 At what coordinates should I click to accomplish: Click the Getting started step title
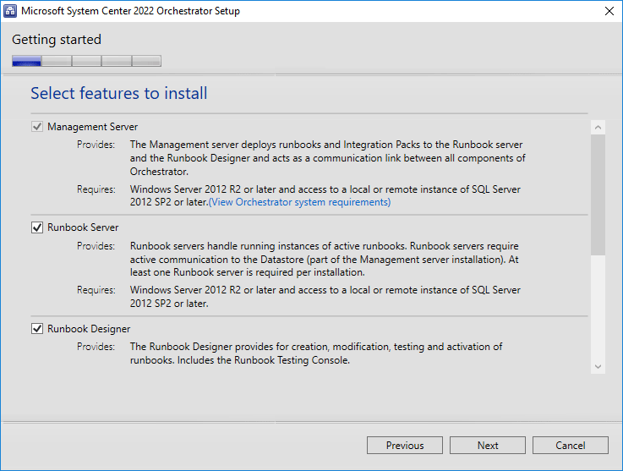tap(57, 40)
